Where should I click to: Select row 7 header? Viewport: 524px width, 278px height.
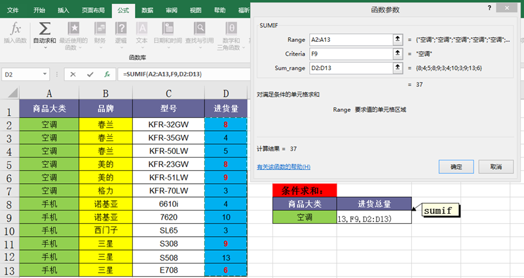coord(9,191)
